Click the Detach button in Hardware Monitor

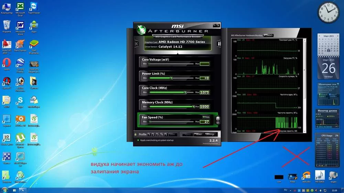point(269,35)
